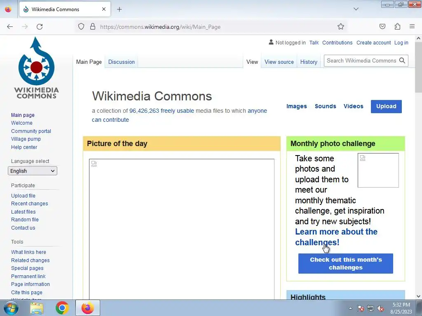
Task: Open the Firefox hamburger menu
Action: [x=412, y=26]
